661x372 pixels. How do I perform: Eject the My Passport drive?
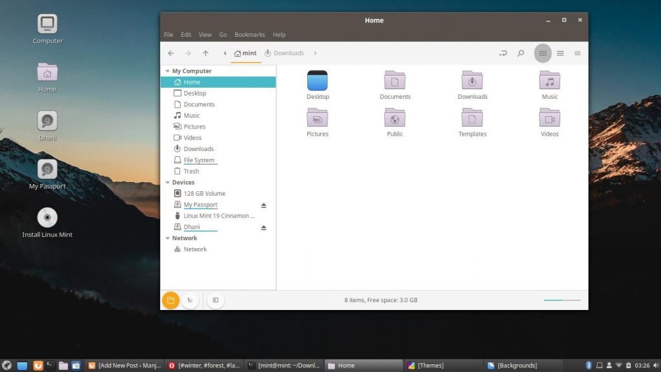click(263, 205)
